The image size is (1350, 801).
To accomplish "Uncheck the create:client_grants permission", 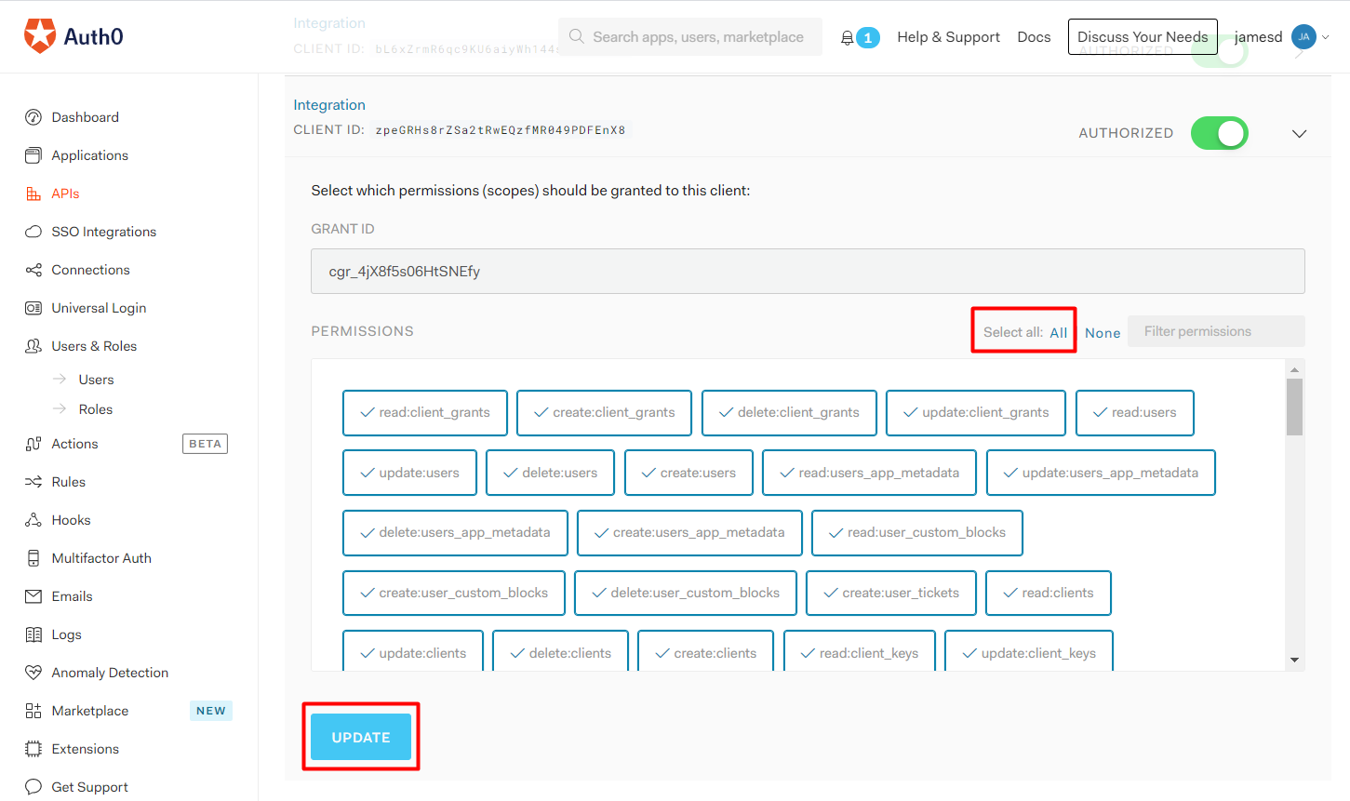I will [604, 413].
